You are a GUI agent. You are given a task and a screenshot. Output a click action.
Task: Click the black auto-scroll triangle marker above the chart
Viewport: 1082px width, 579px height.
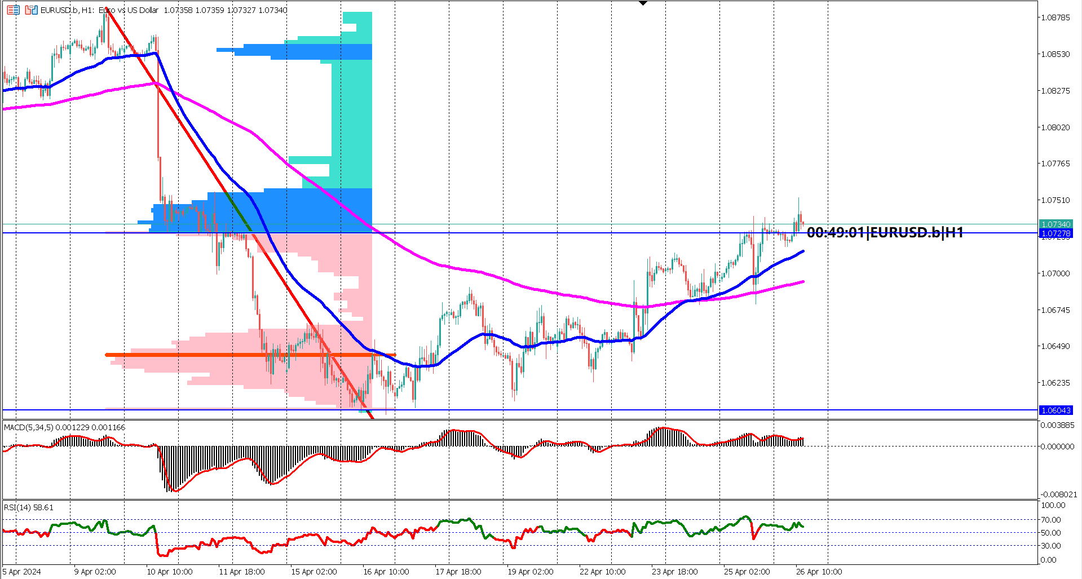pos(642,3)
